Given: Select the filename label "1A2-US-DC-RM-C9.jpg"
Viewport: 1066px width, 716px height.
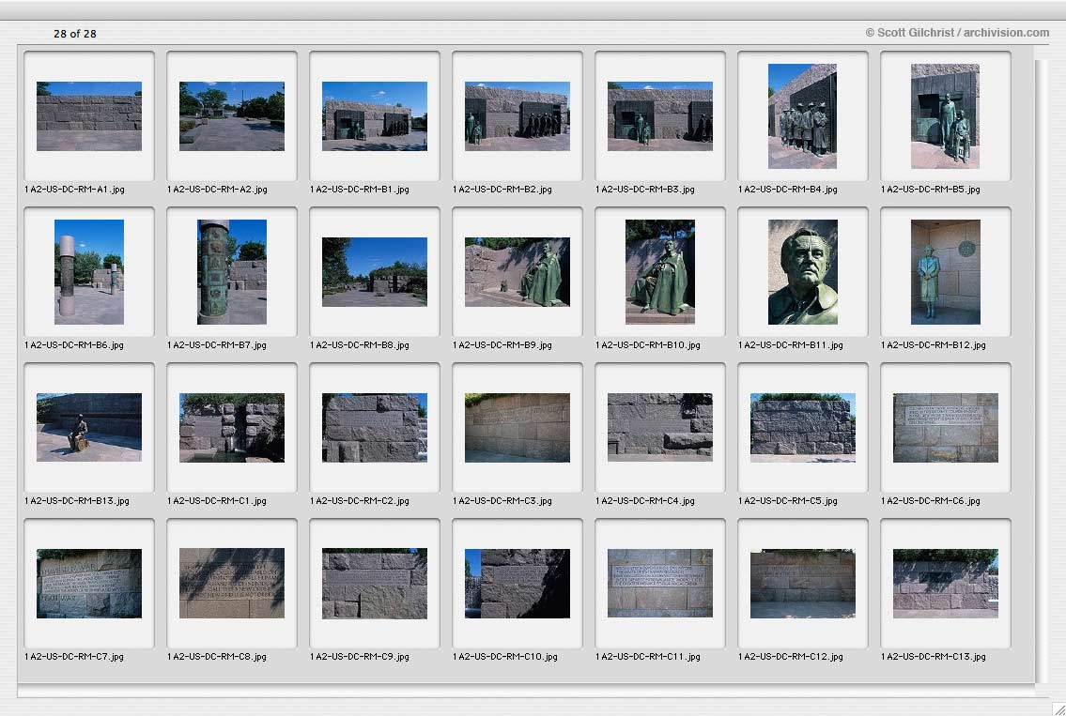Looking at the screenshot, I should pos(360,657).
